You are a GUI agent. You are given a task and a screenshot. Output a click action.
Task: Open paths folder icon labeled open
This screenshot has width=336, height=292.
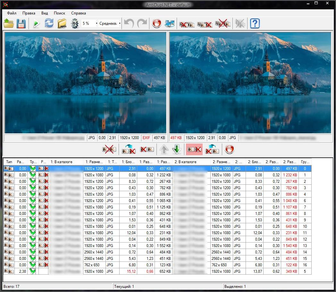[x=62, y=23]
